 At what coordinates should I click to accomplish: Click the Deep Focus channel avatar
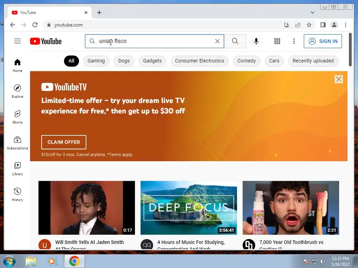click(147, 245)
